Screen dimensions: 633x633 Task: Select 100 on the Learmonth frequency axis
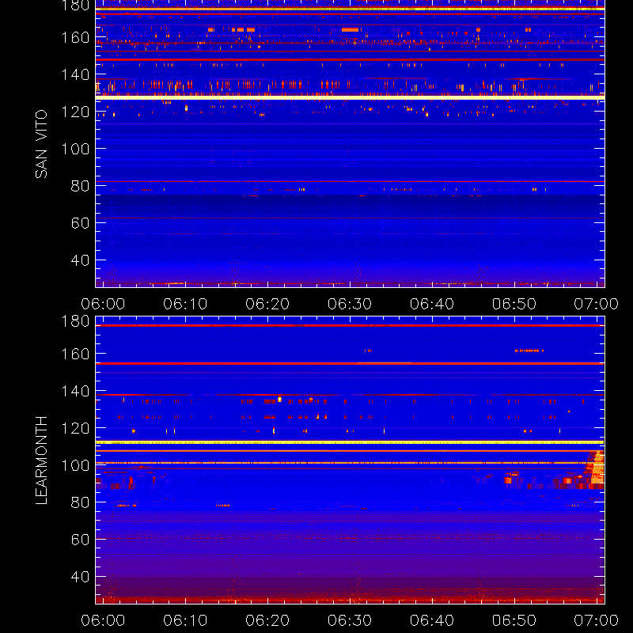(x=75, y=465)
